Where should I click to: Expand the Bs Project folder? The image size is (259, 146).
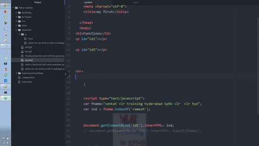(x=16, y=17)
